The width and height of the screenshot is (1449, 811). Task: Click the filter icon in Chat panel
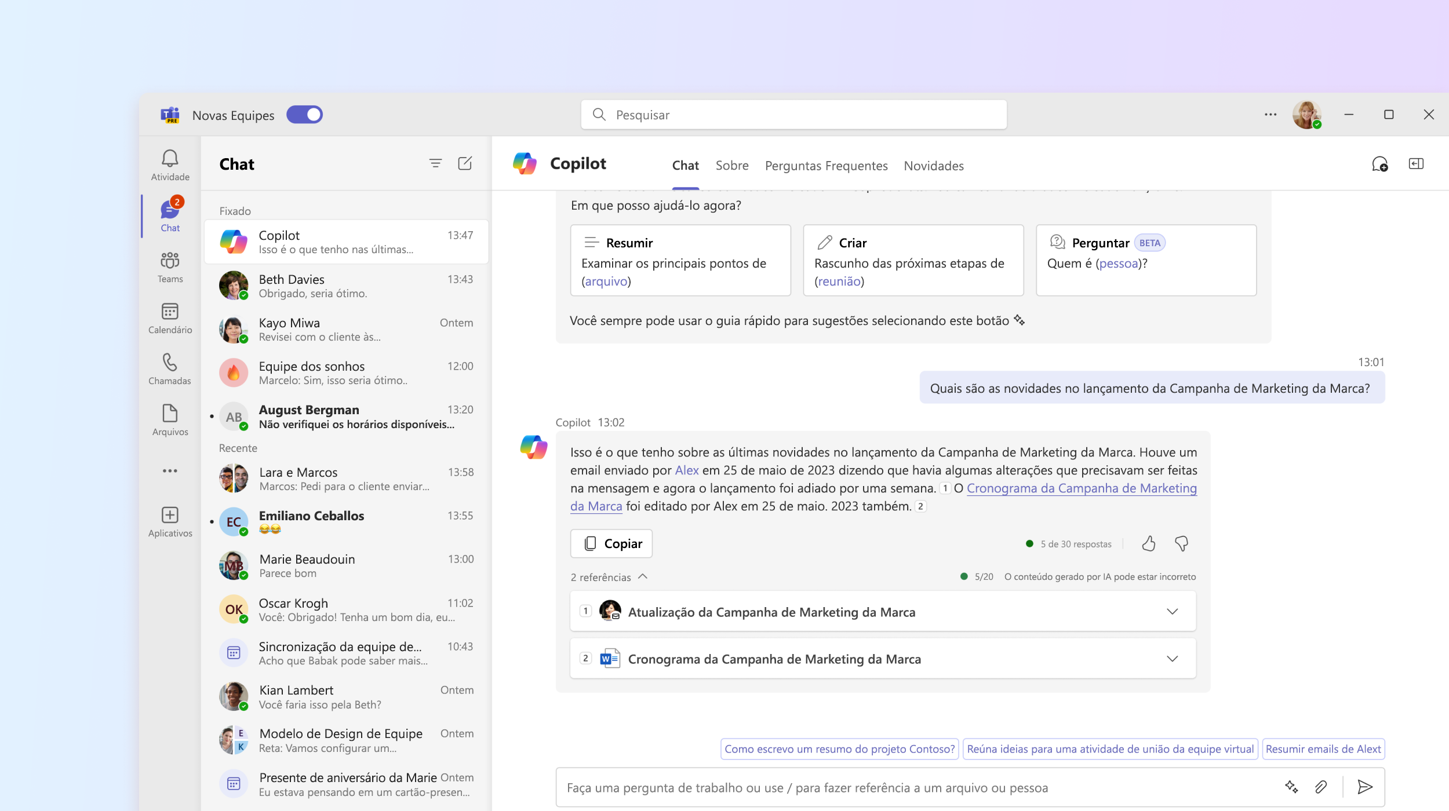point(436,161)
